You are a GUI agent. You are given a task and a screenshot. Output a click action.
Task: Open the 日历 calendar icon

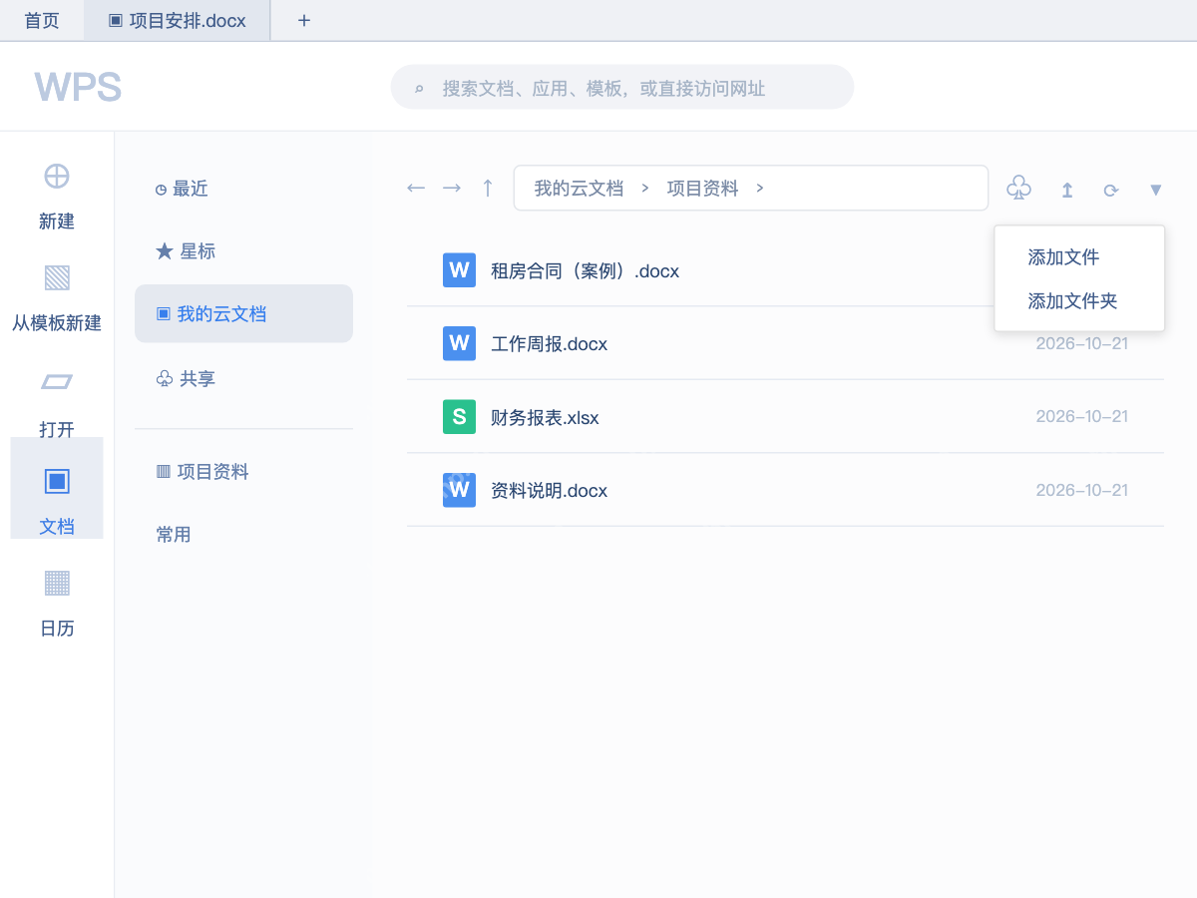tap(57, 583)
